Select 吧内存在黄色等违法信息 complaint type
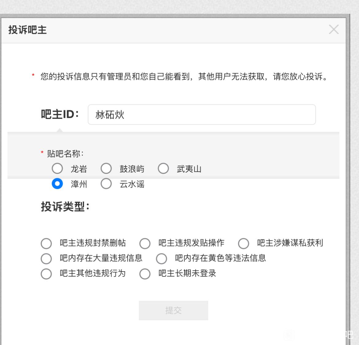This screenshot has width=359, height=345. click(x=161, y=259)
